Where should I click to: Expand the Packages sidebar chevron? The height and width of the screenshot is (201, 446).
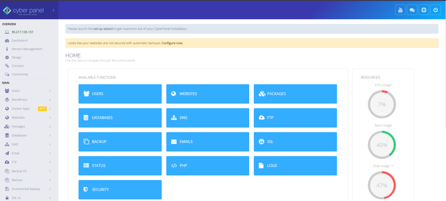[50, 126]
